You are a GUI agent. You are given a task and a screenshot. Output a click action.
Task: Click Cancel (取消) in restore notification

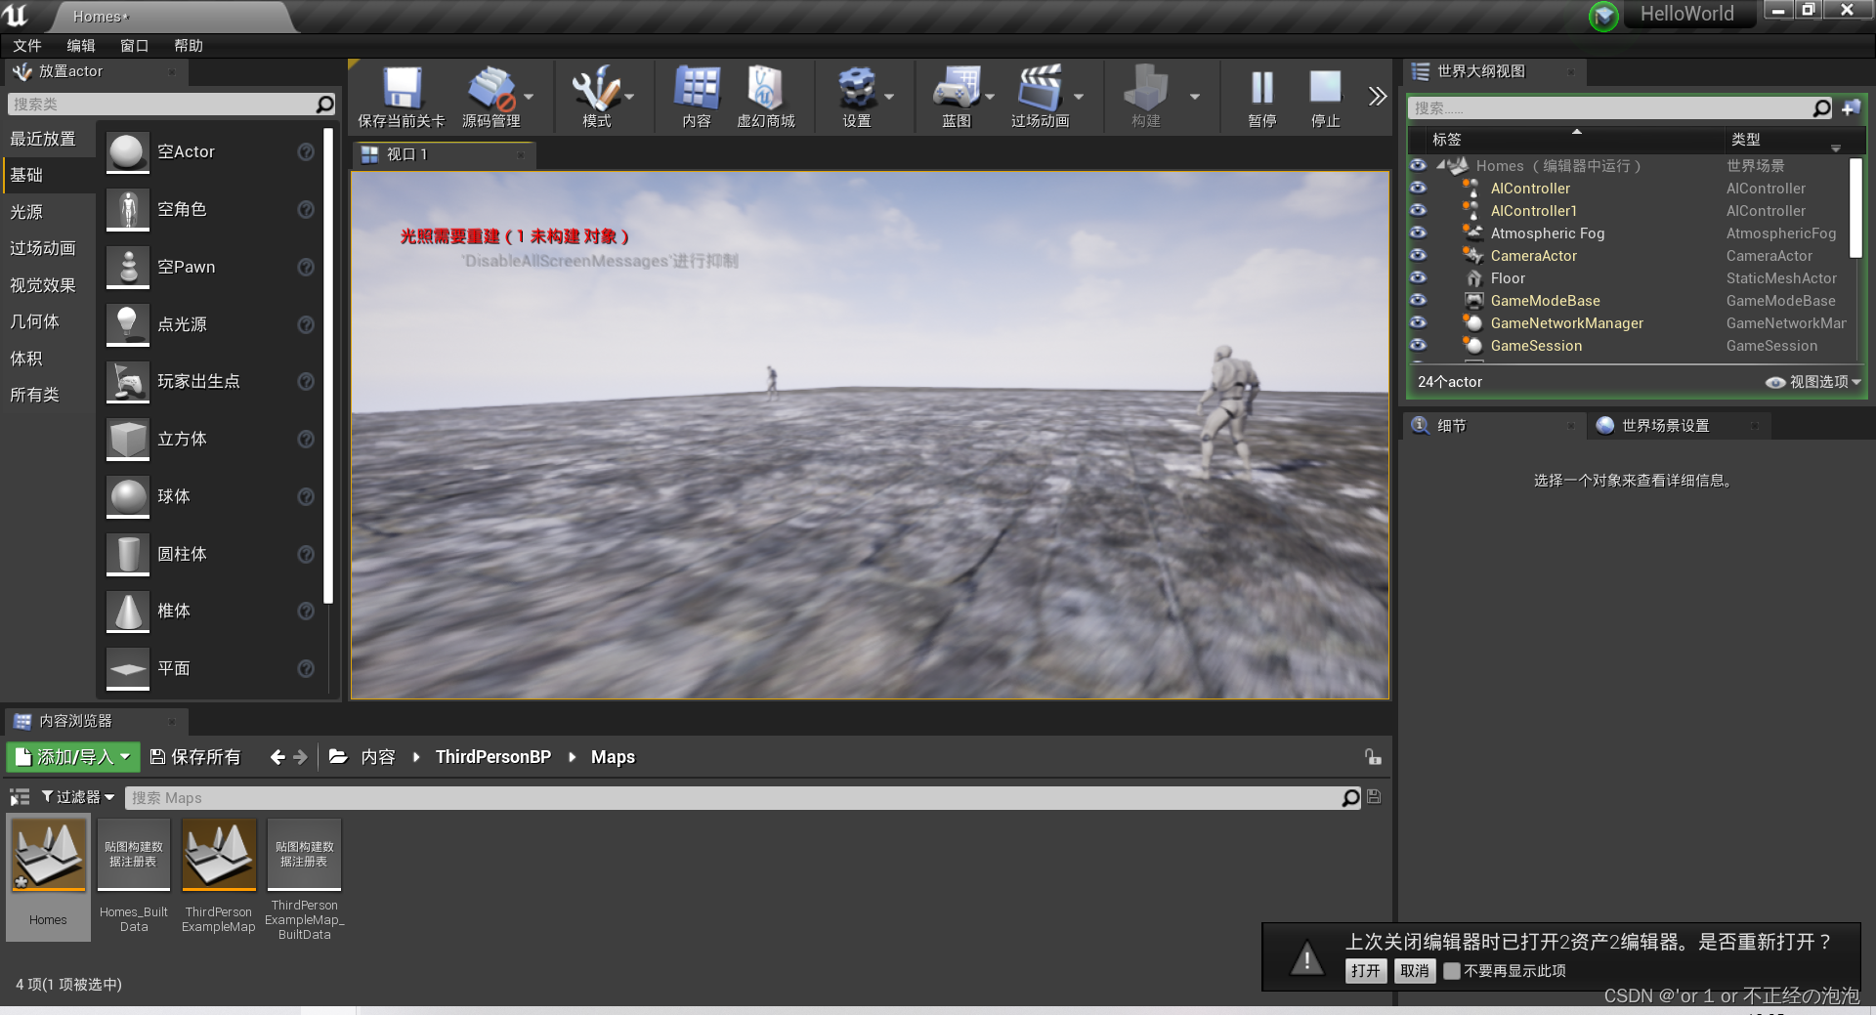[1414, 971]
